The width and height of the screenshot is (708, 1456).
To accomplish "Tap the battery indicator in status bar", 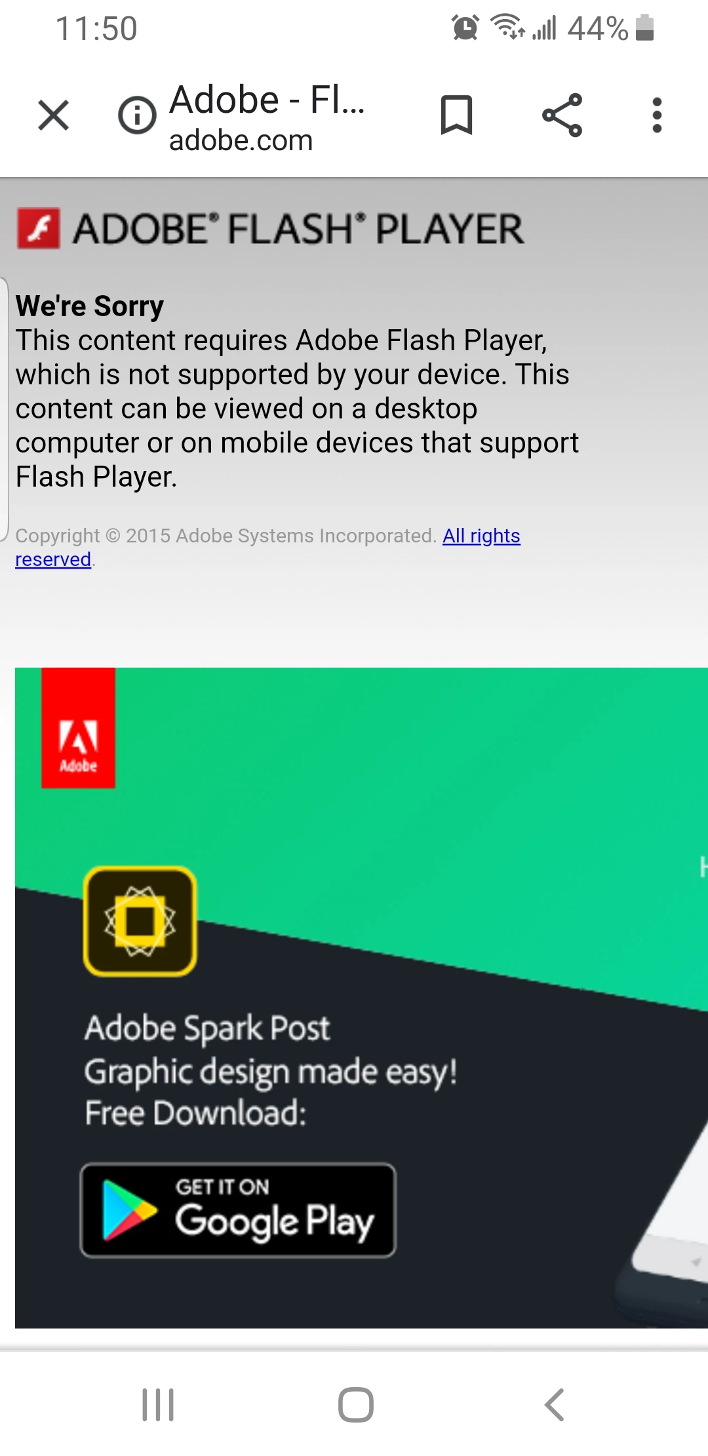I will pos(645,28).
